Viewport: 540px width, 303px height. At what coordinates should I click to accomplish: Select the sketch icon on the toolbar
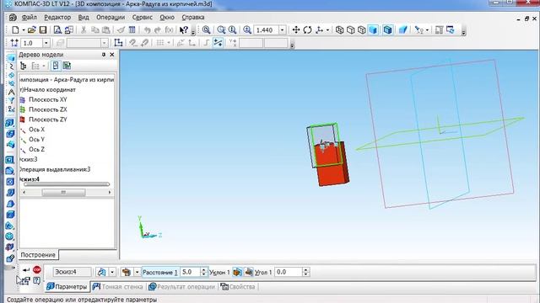click(x=118, y=43)
